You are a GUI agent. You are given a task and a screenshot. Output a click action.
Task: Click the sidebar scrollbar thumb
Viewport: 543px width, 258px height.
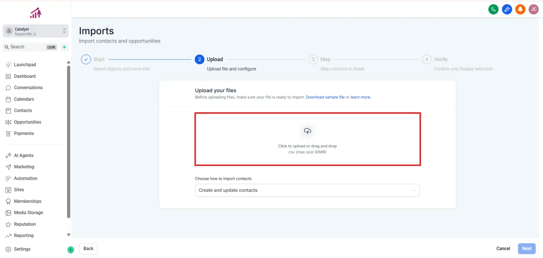pos(69,142)
